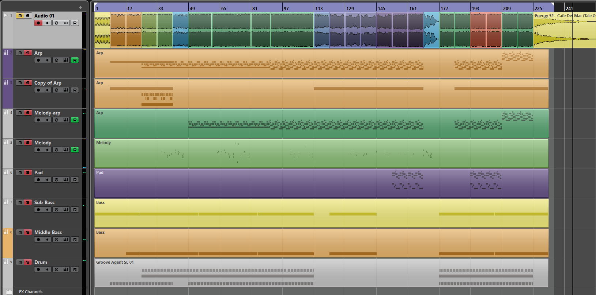Select the Melody-arp track name
The image size is (596, 295).
click(47, 113)
